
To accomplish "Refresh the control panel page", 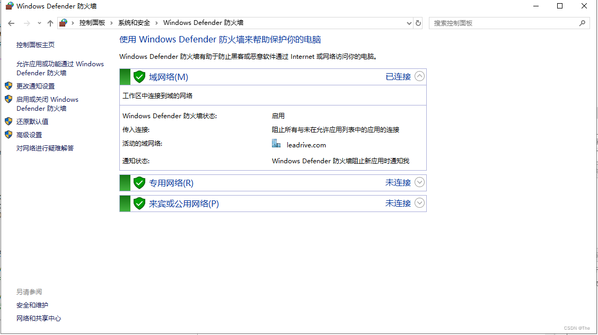I will point(418,23).
